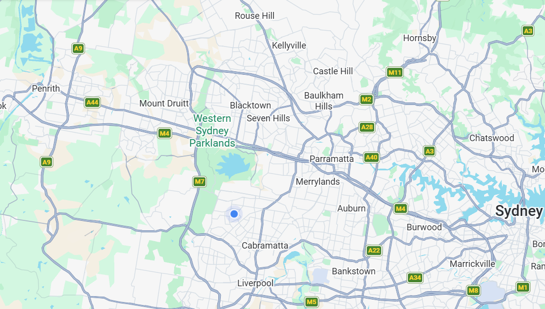Select the Liverpool suburb label
This screenshot has width=545, height=309.
pos(255,284)
